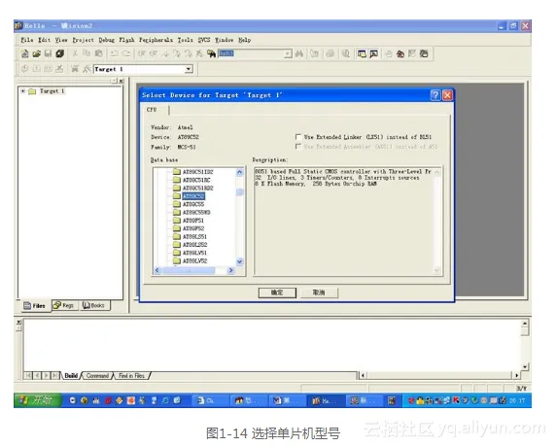This screenshot has height=447, width=556.
Task: Click the Copy toolbar icon
Action: (x=87, y=53)
